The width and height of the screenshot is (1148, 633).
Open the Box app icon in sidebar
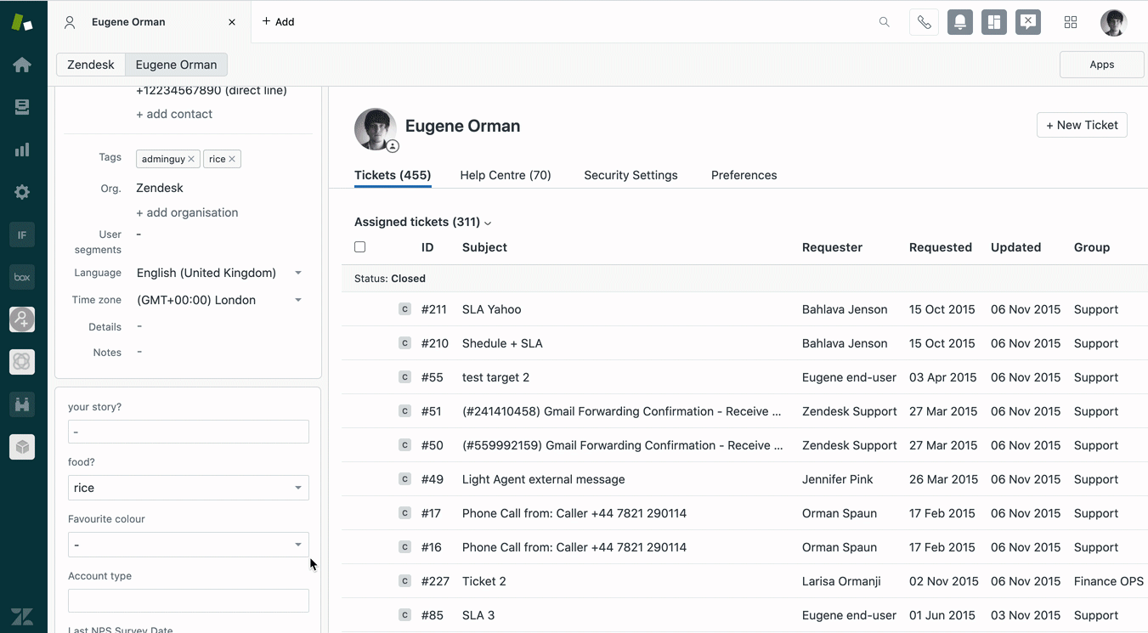tap(22, 277)
